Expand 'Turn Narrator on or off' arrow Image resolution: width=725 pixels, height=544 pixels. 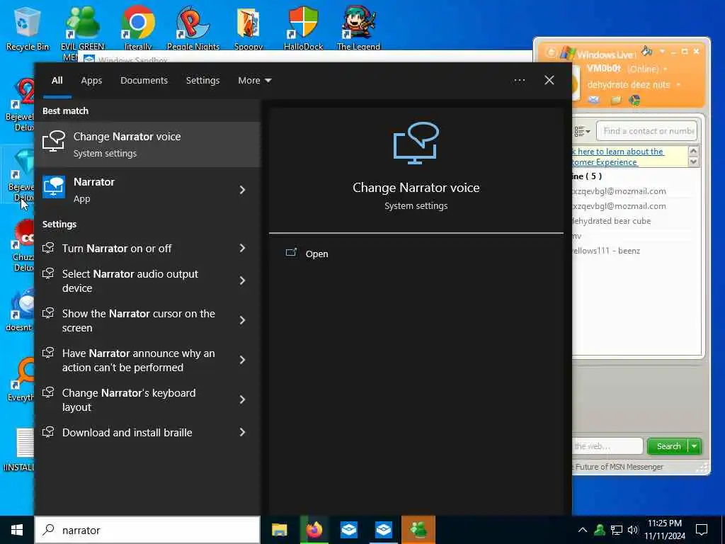242,248
